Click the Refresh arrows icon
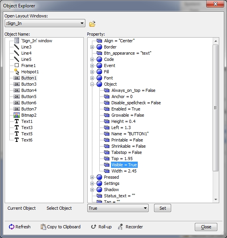 pyautogui.click(x=11, y=227)
